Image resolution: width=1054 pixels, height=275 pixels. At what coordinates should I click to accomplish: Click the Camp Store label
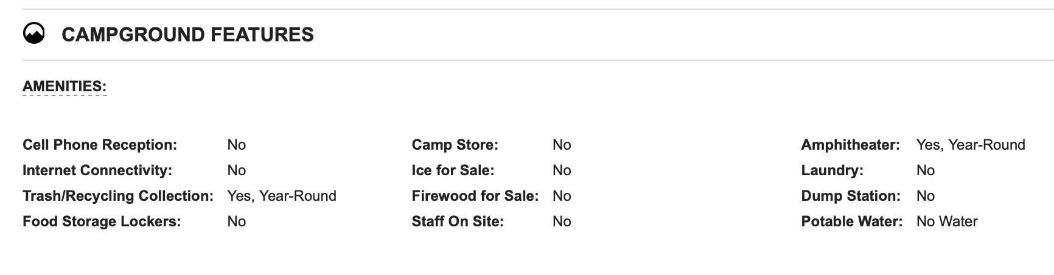pyautogui.click(x=455, y=145)
